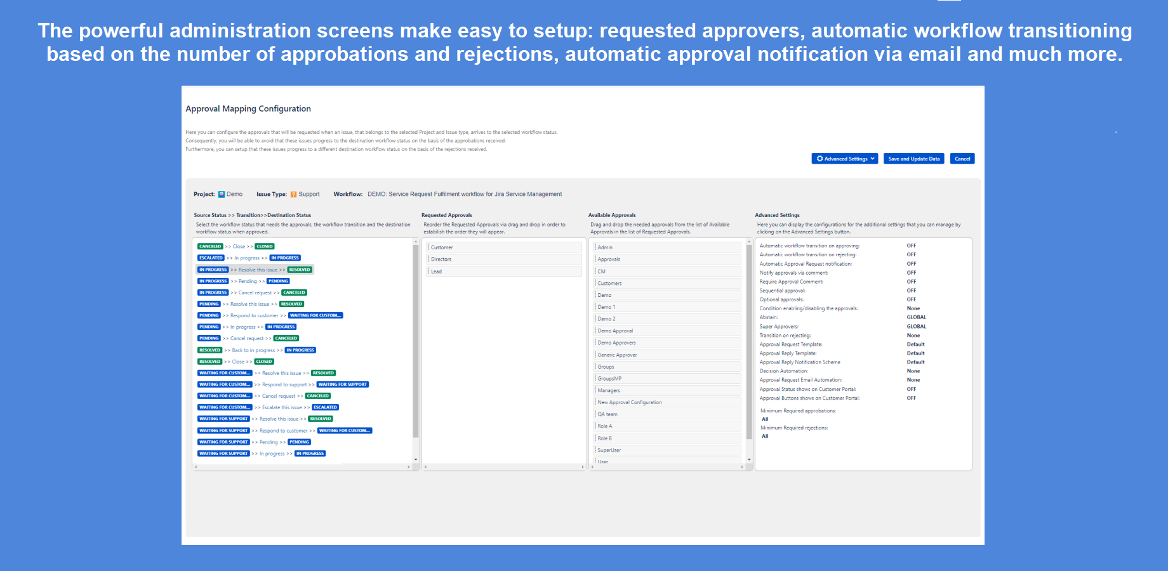The height and width of the screenshot is (571, 1168).
Task: Click the drag handle beside Directors approval
Action: tap(428, 259)
